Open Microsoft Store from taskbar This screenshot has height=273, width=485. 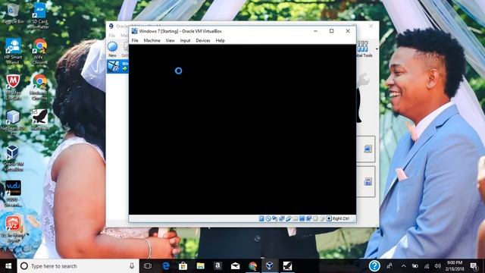[x=183, y=266]
